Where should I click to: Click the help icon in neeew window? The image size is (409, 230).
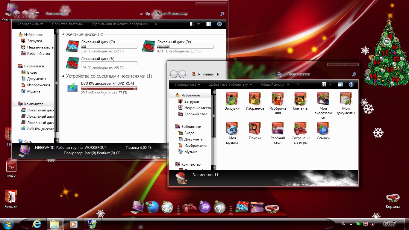click(351, 84)
